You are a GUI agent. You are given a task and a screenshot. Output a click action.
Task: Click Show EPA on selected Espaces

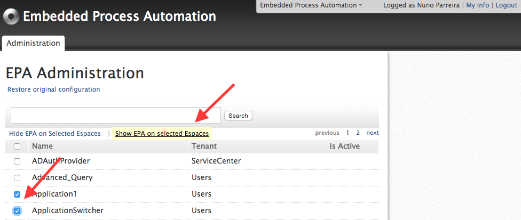pos(162,134)
